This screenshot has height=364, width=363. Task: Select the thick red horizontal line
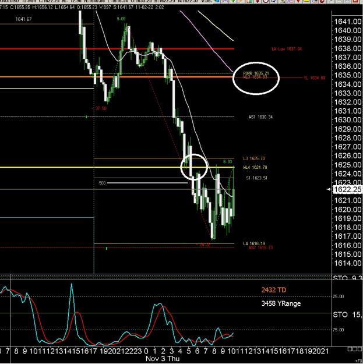117,49
